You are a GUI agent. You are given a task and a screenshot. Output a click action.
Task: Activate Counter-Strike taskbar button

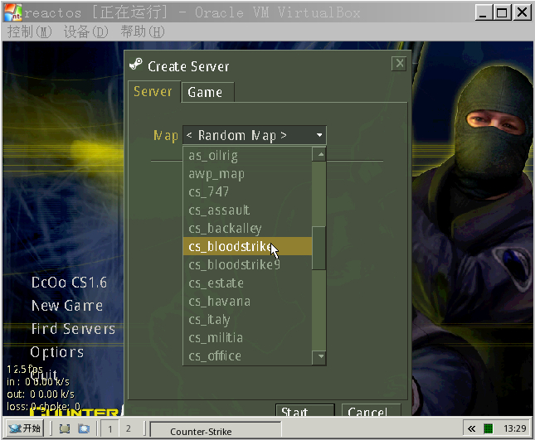tap(216, 431)
